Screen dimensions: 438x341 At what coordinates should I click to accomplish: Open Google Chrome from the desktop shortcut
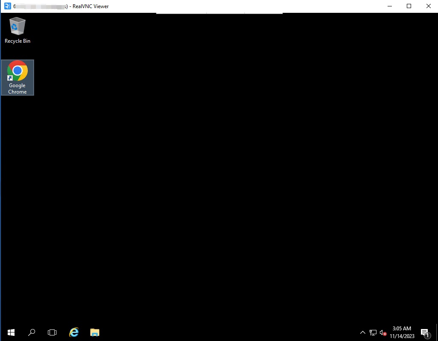[x=17, y=77]
